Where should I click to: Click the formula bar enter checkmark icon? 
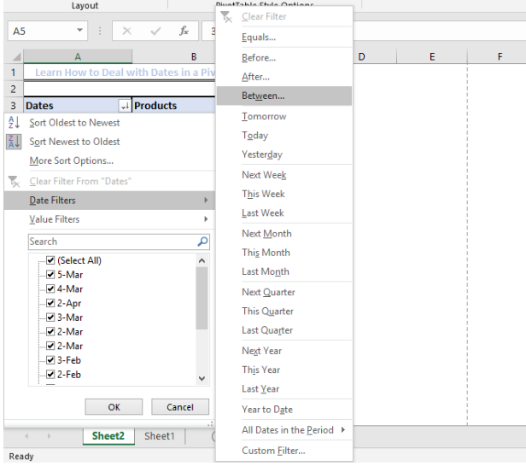(155, 32)
